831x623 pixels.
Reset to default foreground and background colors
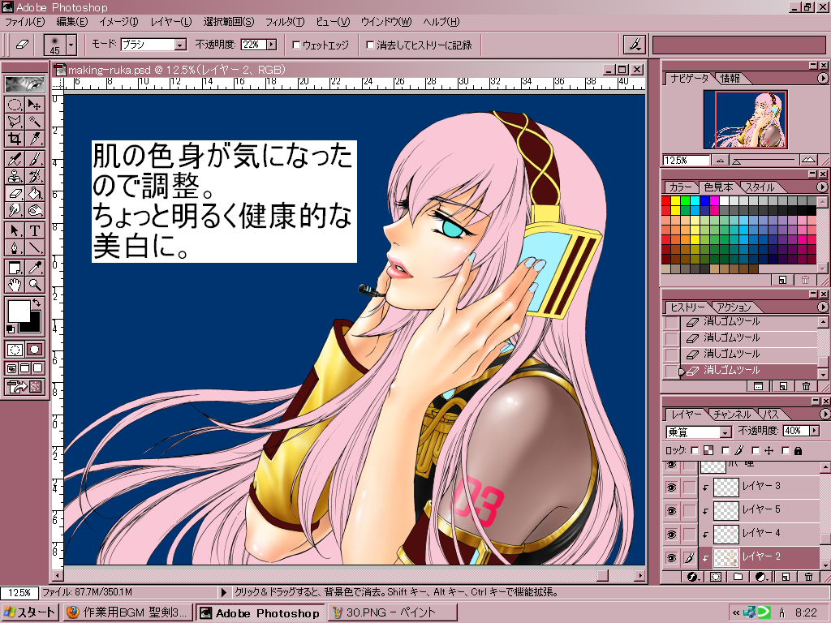tap(10, 329)
